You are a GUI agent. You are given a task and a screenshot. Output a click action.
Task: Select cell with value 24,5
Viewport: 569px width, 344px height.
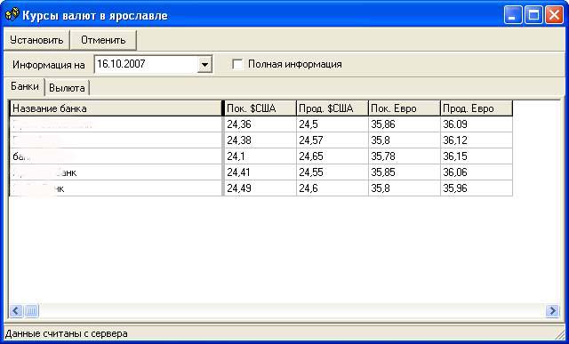click(x=332, y=124)
